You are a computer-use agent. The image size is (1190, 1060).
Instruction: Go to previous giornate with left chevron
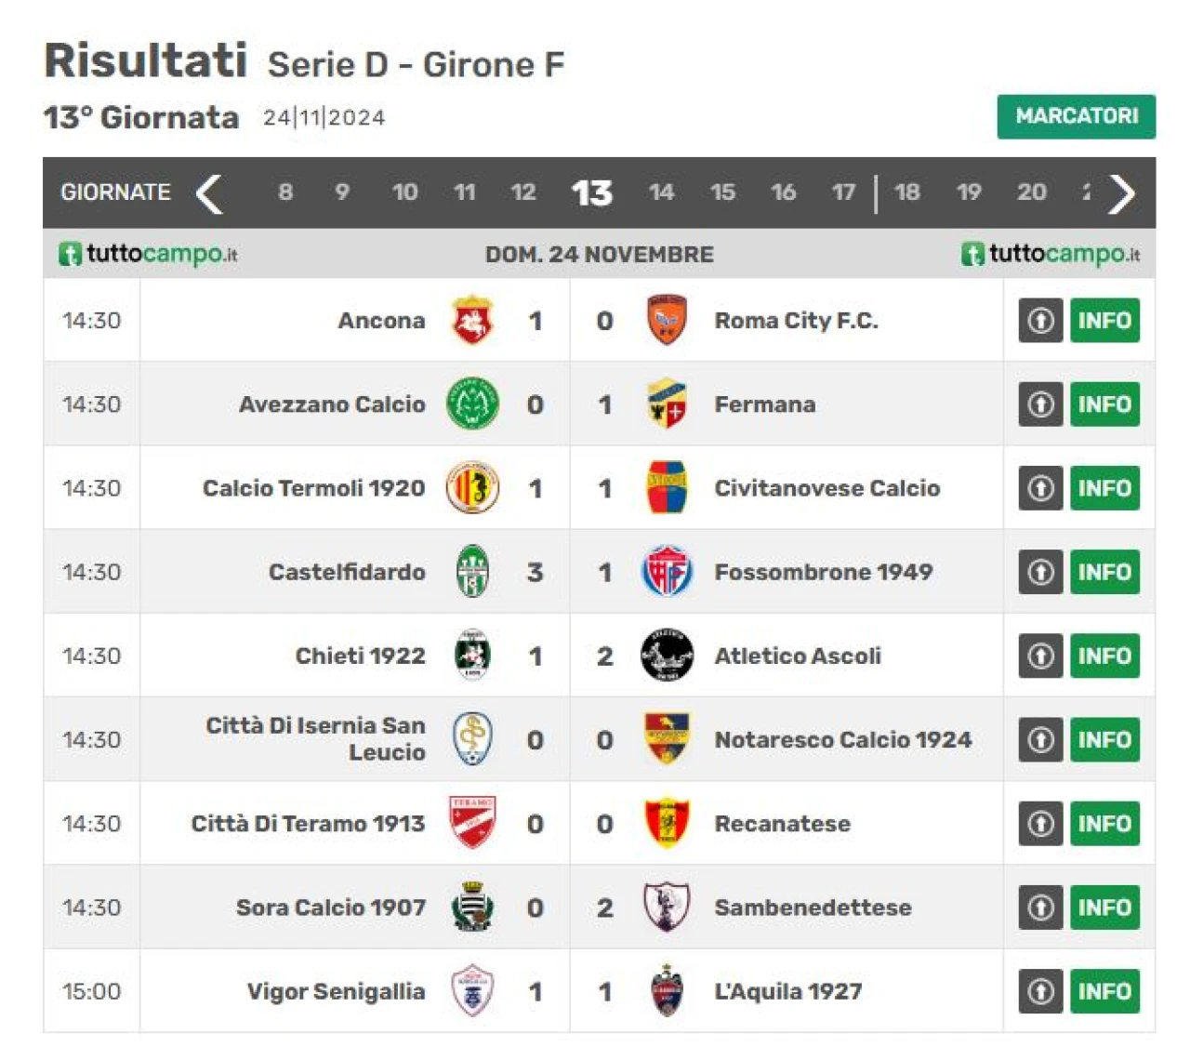click(x=209, y=193)
